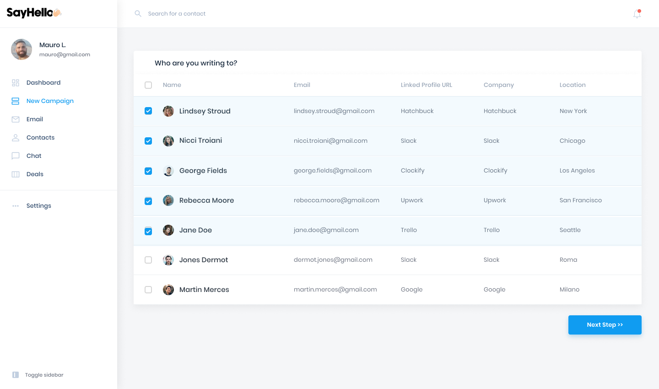
Task: Tick the Martin Merces checkbox
Action: point(148,290)
